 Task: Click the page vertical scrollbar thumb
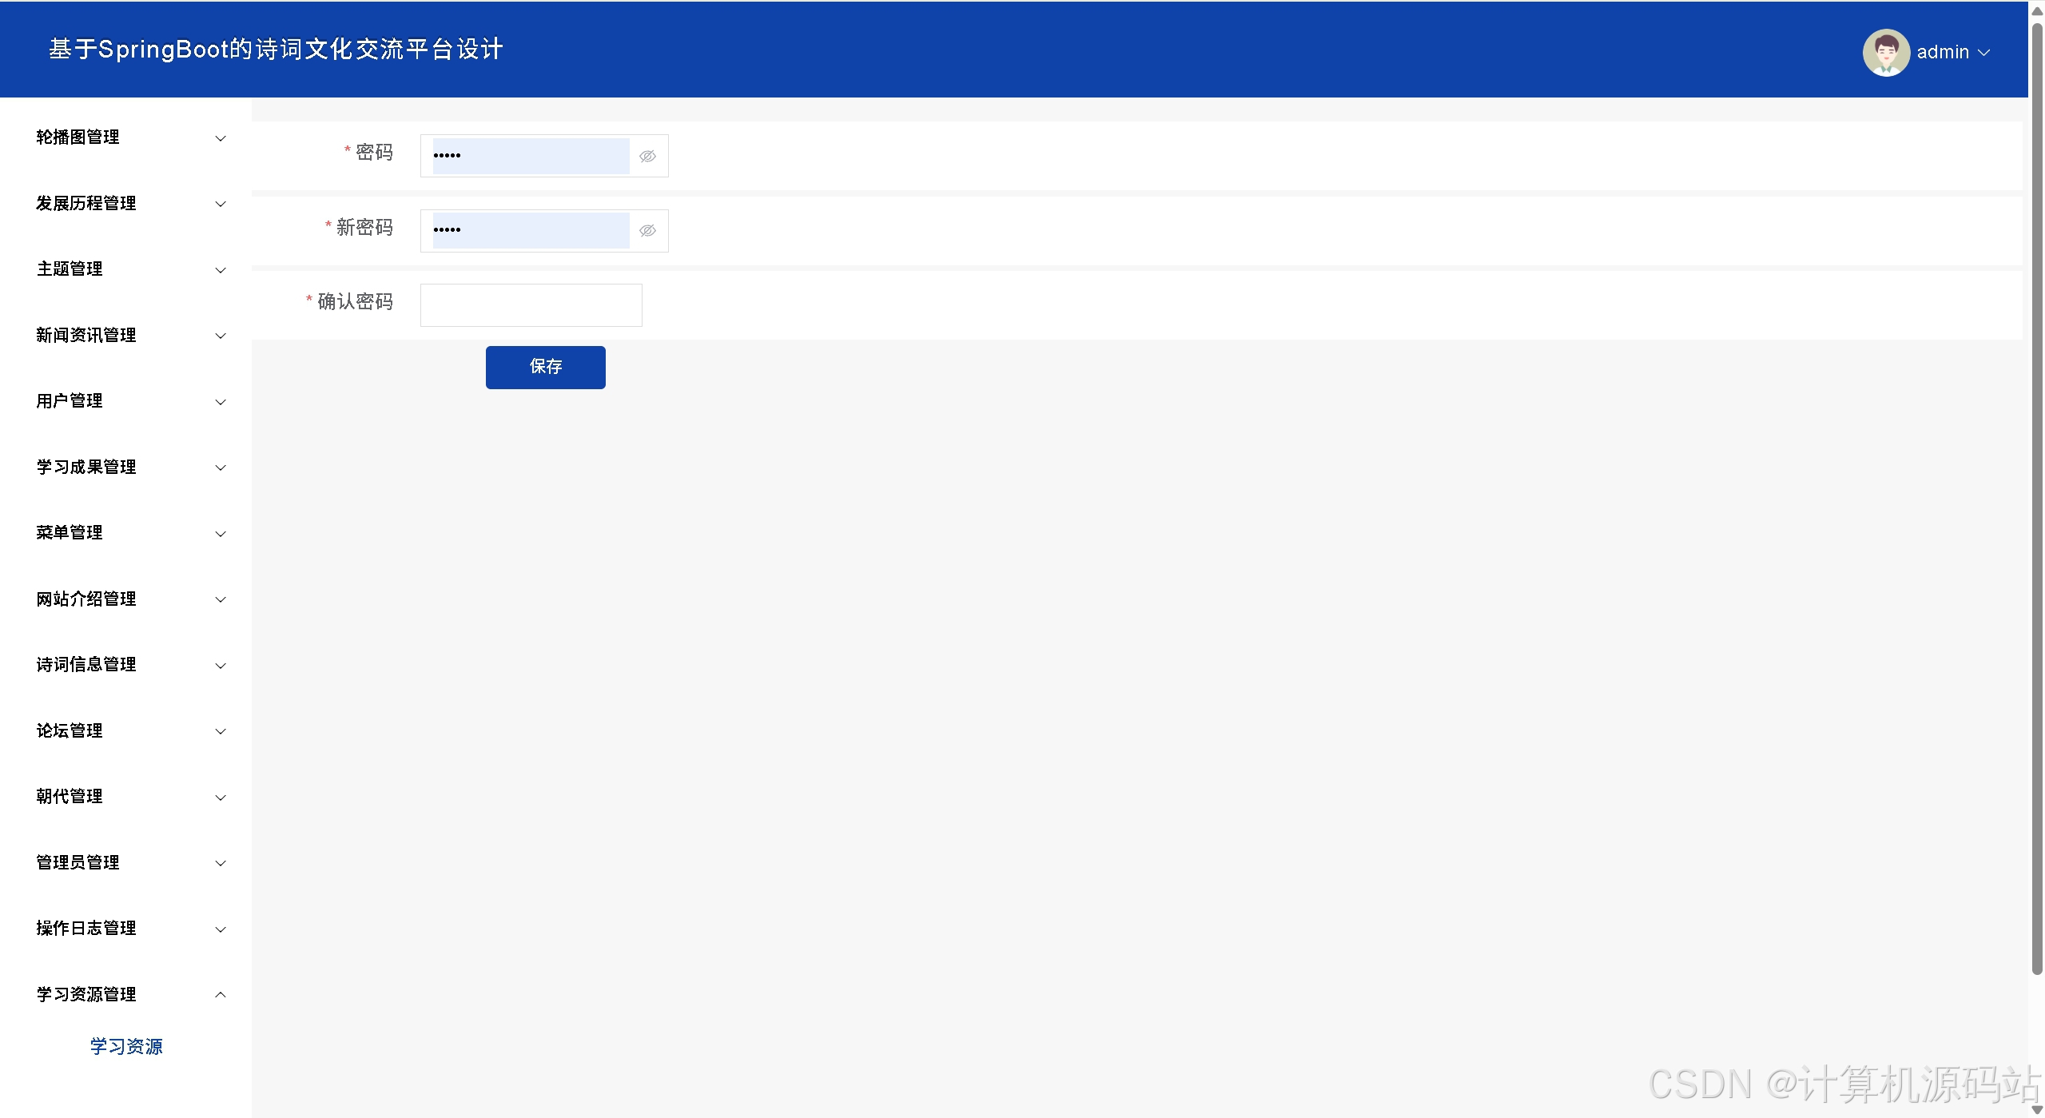[x=2037, y=499]
